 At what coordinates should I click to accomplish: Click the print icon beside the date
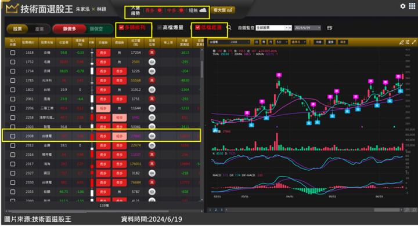point(330,28)
